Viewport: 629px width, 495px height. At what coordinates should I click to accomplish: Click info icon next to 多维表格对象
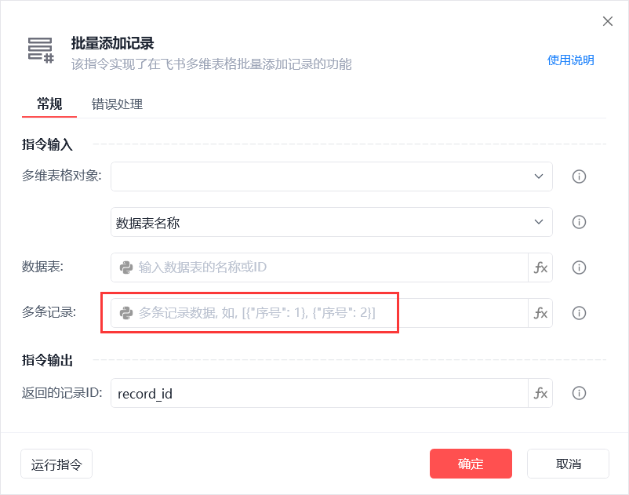[x=580, y=177]
